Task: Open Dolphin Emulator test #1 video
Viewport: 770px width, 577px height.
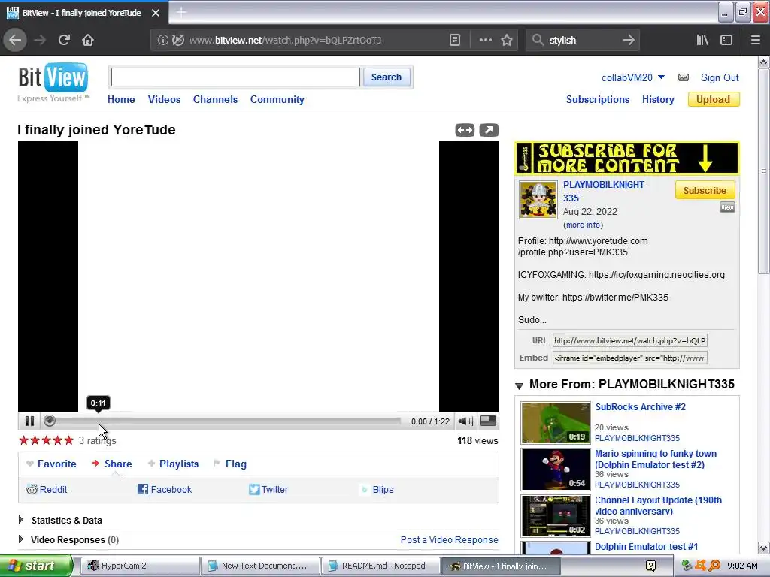Action: click(646, 547)
